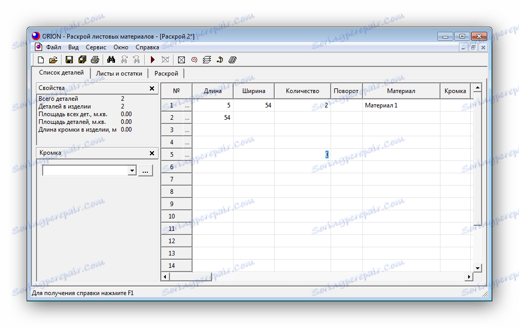
Task: Click the vertical scrollbar up arrow
Action: click(477, 88)
